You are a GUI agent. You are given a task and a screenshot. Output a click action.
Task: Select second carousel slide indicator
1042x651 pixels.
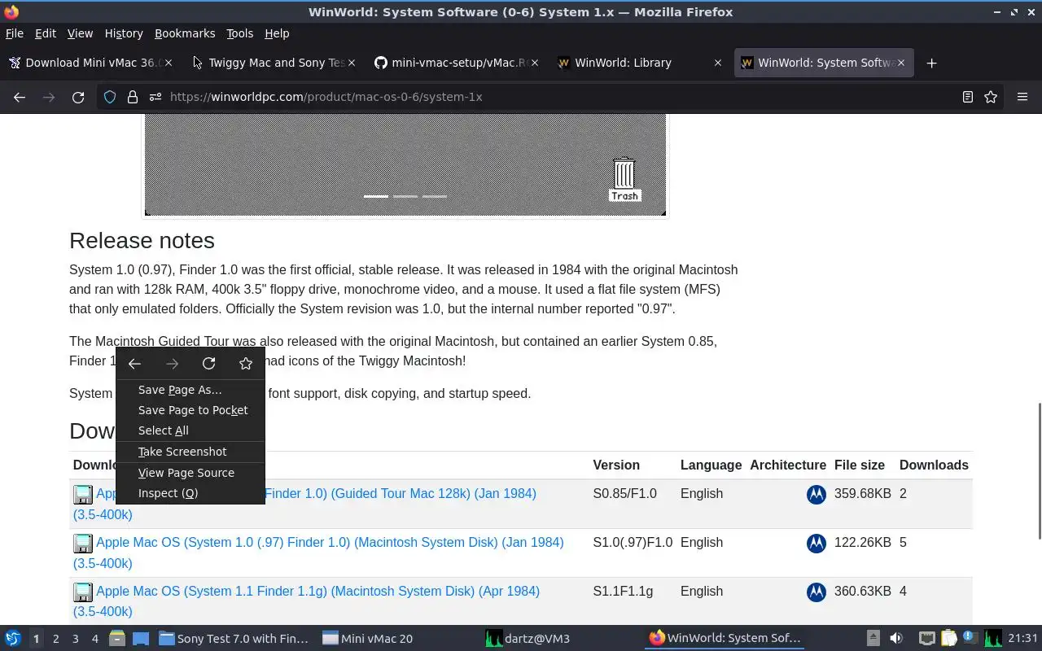point(405,196)
